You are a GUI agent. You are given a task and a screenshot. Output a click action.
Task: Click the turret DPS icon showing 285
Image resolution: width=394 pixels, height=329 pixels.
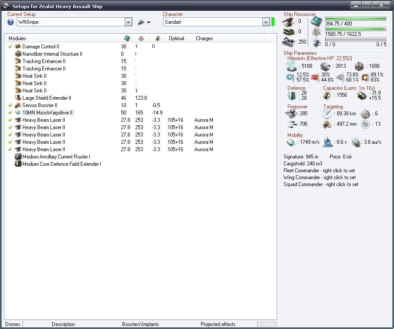click(291, 114)
